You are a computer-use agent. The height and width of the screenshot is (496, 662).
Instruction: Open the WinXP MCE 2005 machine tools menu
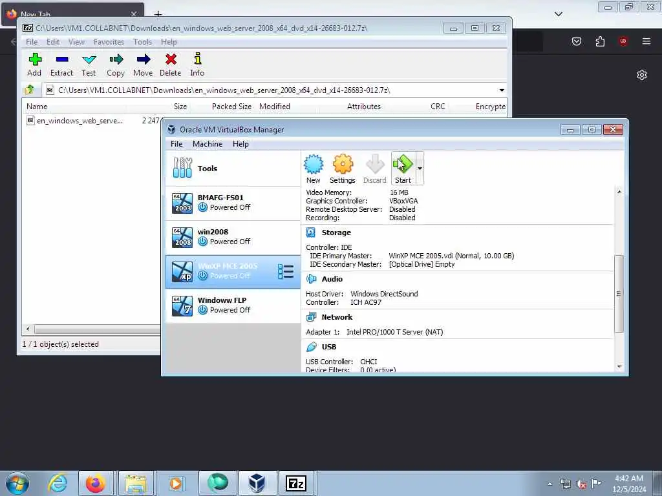[286, 271]
